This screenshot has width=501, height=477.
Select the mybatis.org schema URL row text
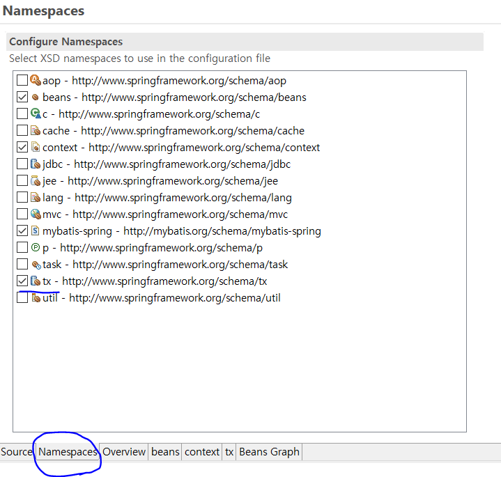[181, 231]
